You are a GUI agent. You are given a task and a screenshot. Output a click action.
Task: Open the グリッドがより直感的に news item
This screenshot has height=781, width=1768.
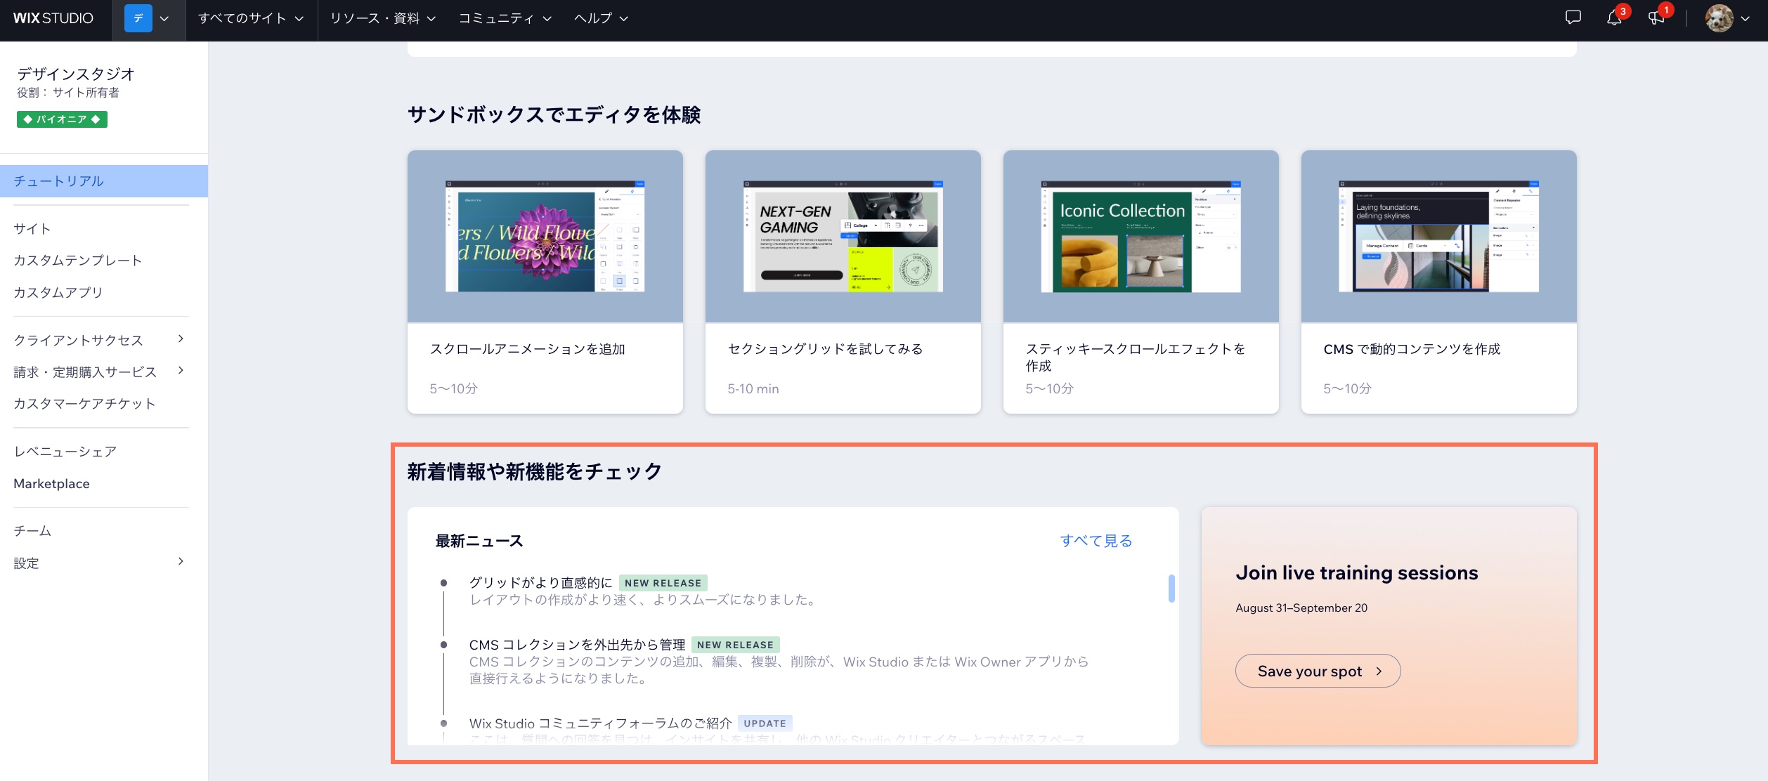[541, 583]
